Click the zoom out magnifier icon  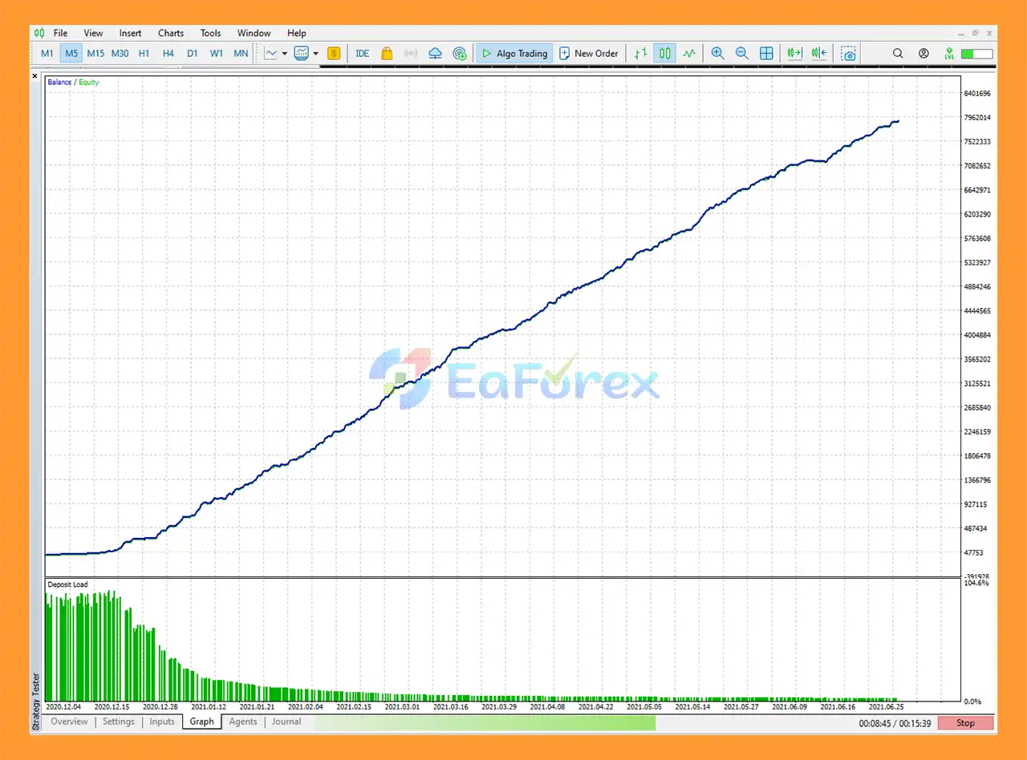[742, 54]
